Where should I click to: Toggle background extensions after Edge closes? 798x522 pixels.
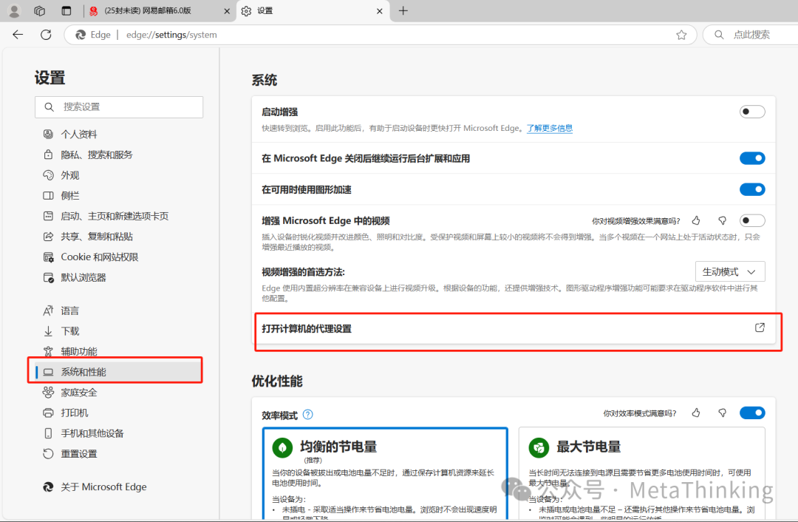click(x=752, y=158)
